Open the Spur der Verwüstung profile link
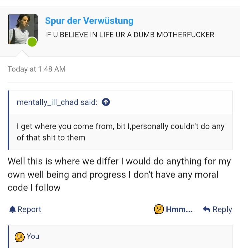 (89, 21)
